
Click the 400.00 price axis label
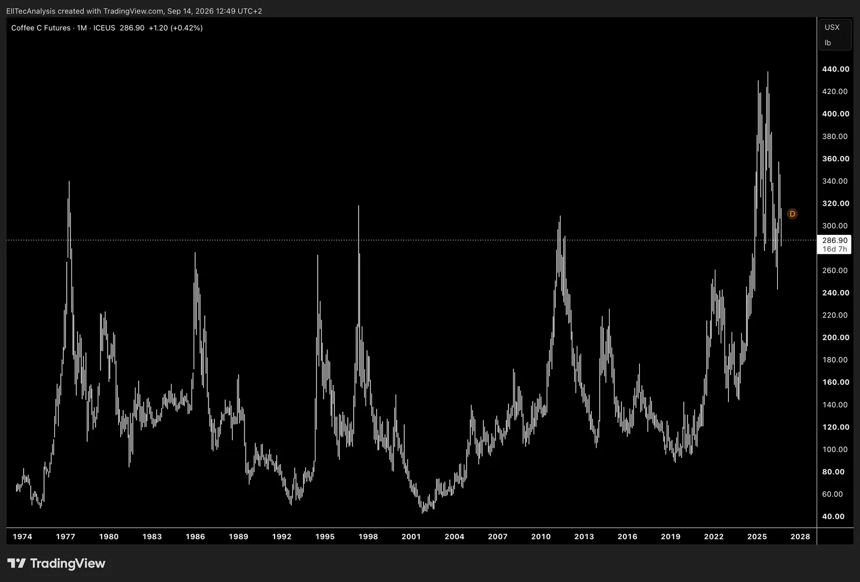(836, 114)
